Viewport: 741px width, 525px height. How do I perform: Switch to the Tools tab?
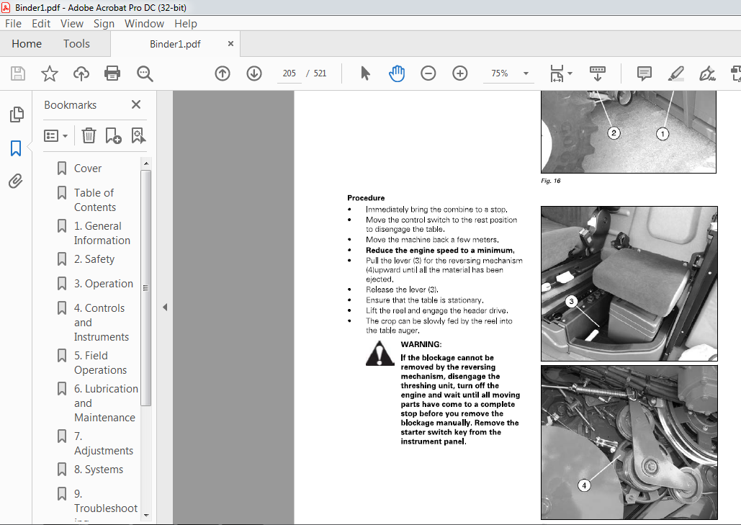coord(76,43)
